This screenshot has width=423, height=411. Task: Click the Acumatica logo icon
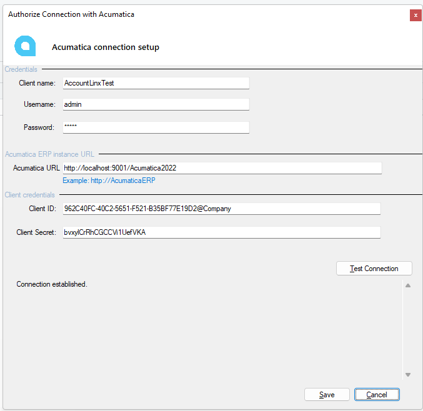coord(25,46)
